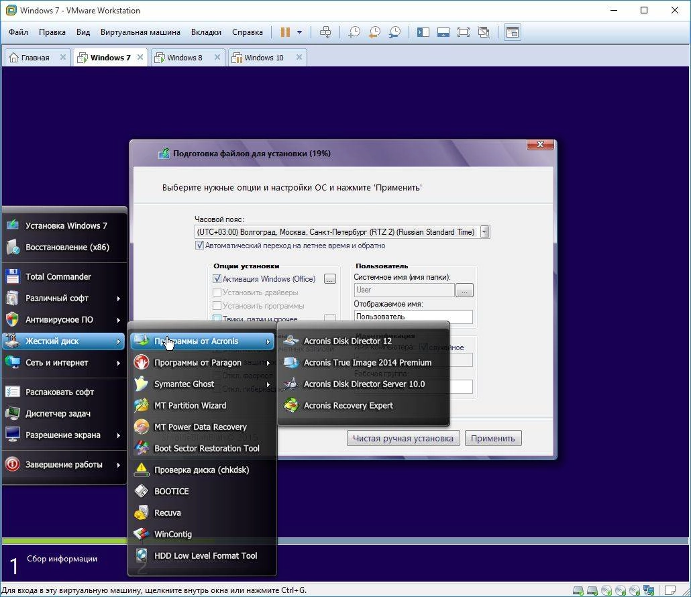This screenshot has height=597, width=691.
Task: Launch Acronis Disk Director Server 10.0
Action: 363,384
